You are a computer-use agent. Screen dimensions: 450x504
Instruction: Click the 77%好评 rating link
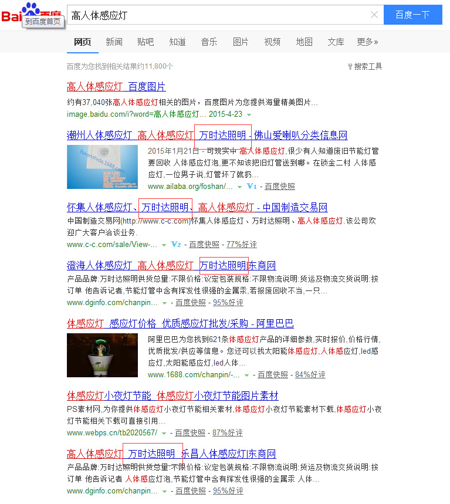[x=241, y=245]
